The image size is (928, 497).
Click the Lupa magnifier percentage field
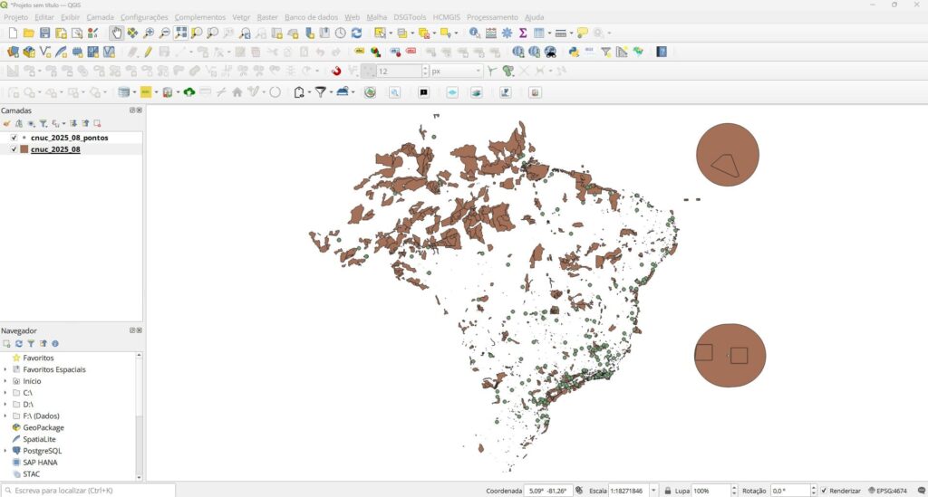pyautogui.click(x=710, y=491)
